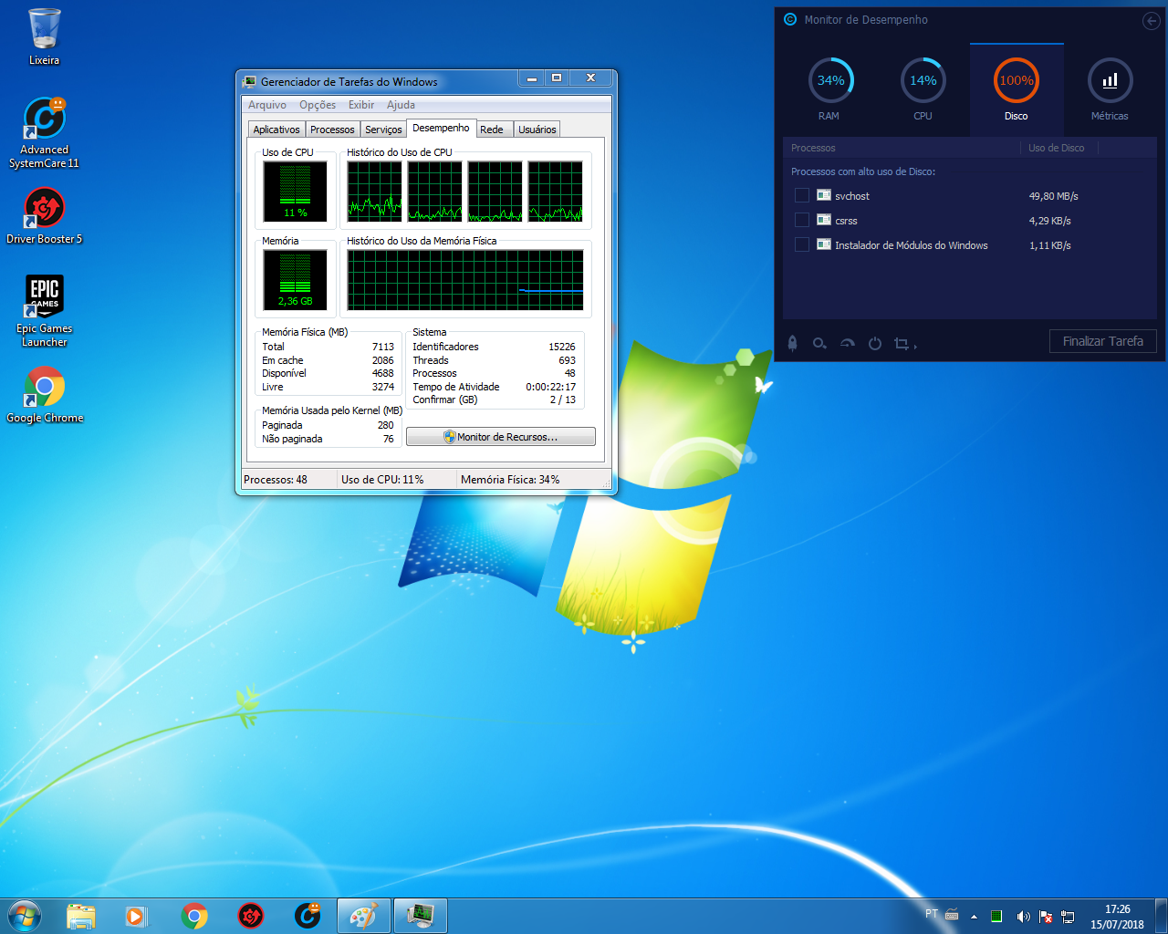
Task: Click the magnifier search icon in Monitor de Desempenho
Action: tap(819, 343)
